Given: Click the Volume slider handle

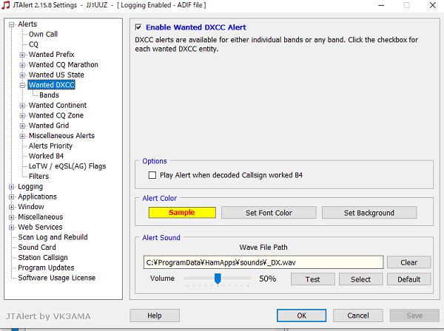Looking at the screenshot, I should tap(218, 279).
